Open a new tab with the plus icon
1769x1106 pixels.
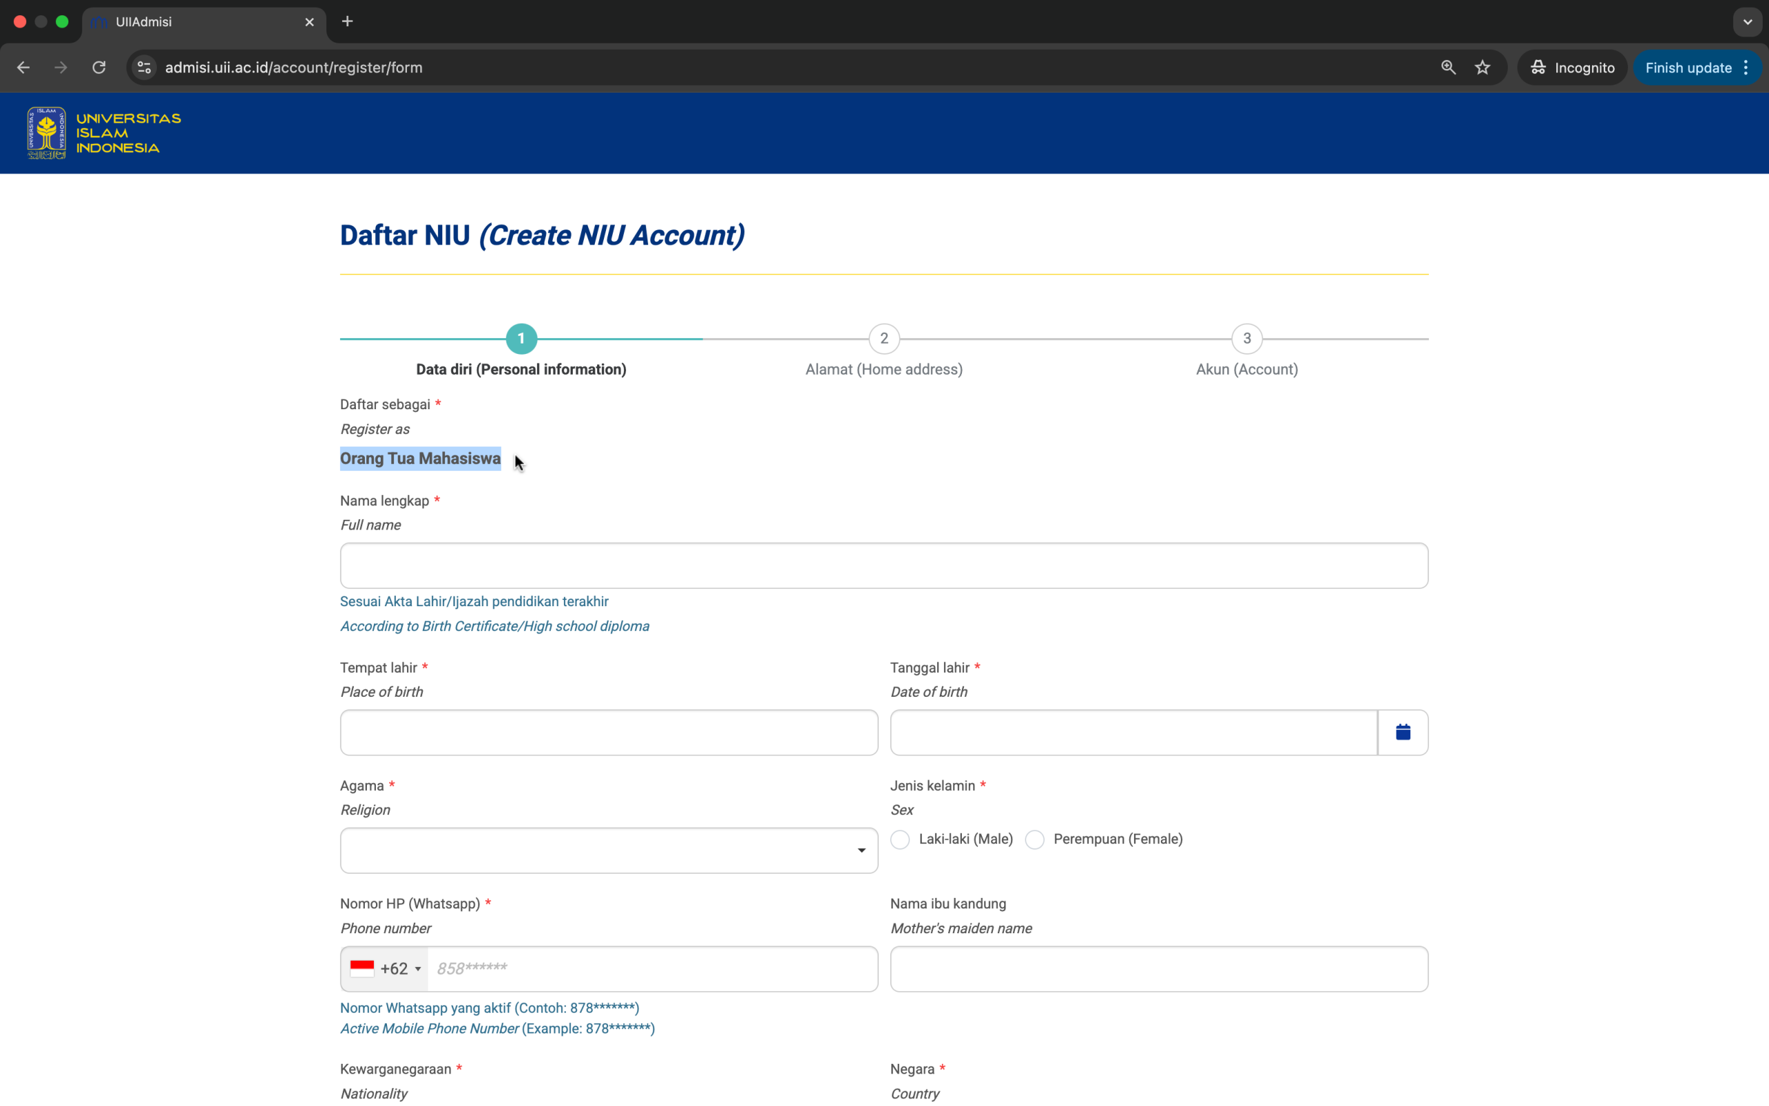click(347, 21)
